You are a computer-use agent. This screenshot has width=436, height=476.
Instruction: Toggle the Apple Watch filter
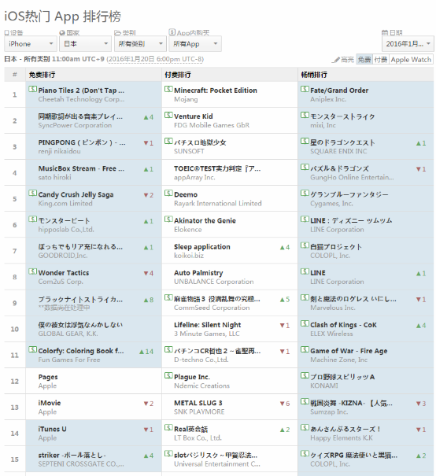pos(411,60)
